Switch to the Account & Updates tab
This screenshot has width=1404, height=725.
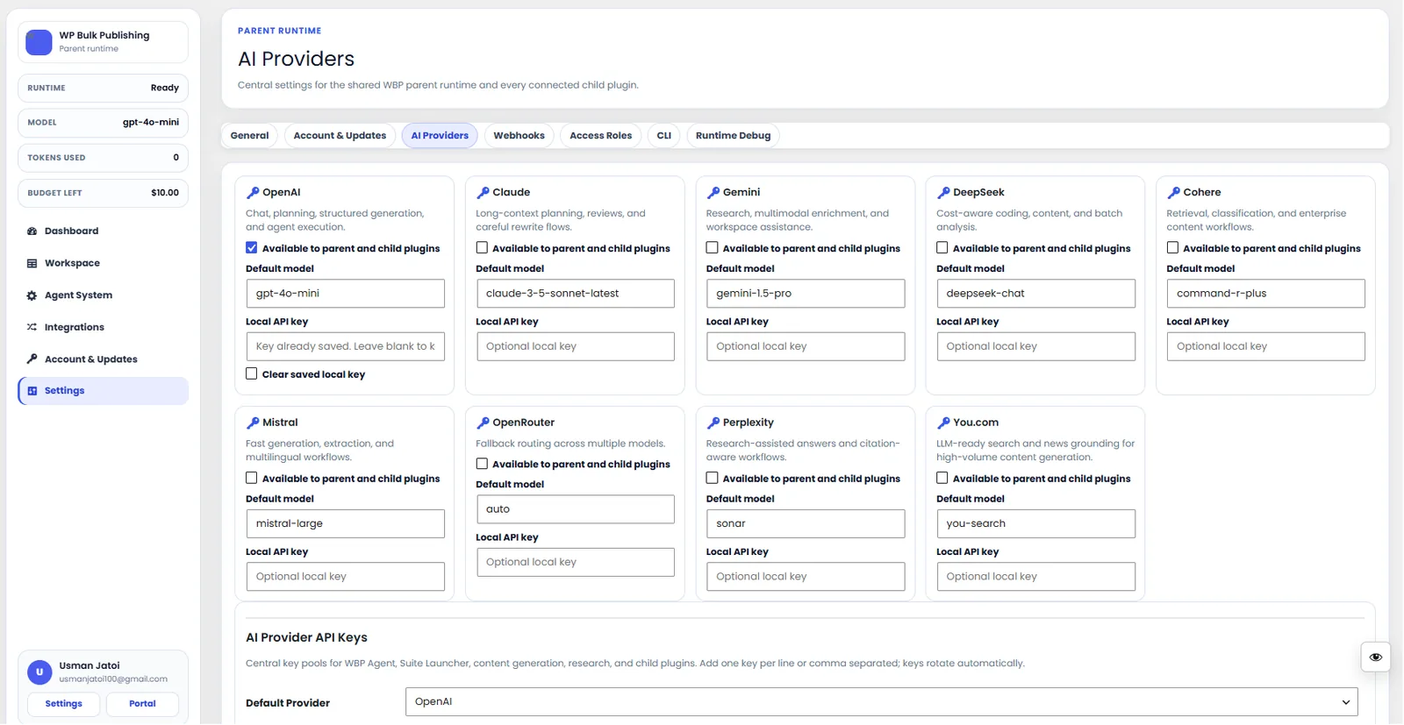point(340,136)
